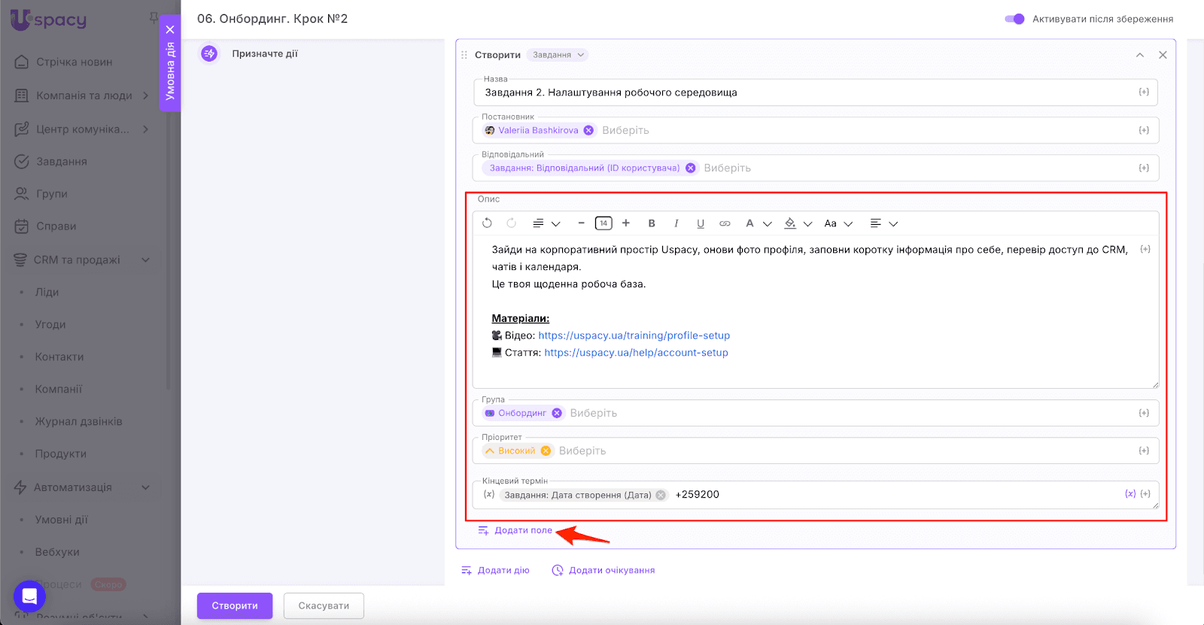This screenshot has width=1204, height=625.
Task: Open the 'Завдання' entity type dropdown
Action: tap(558, 55)
